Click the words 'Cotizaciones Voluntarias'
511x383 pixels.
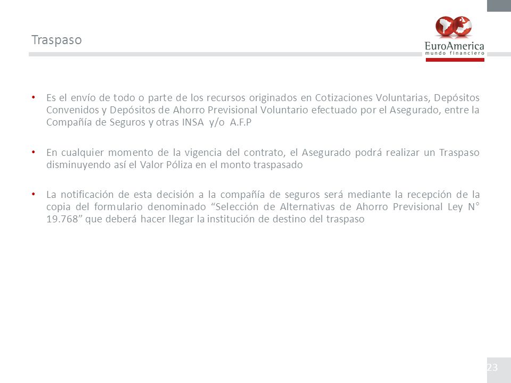click(373, 98)
